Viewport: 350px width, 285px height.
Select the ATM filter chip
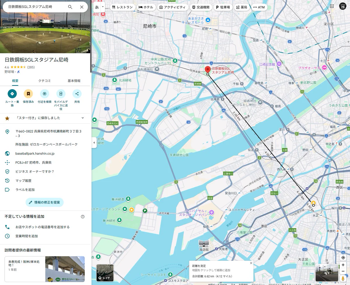[x=258, y=7]
